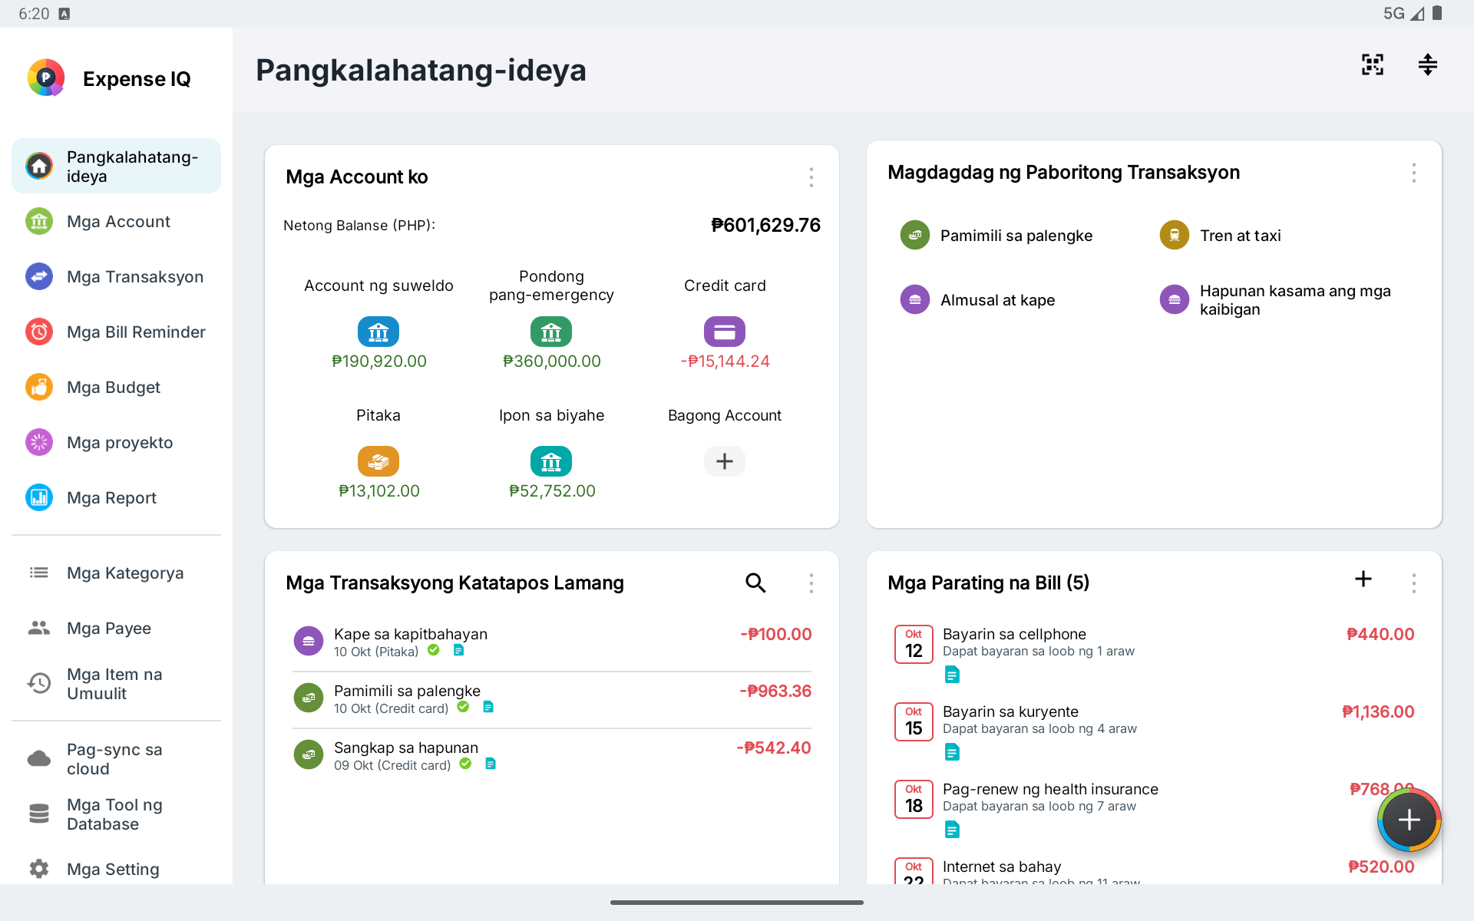Image resolution: width=1474 pixels, height=921 pixels.
Task: Open Mga Kategorya in sidebar
Action: pos(116,573)
